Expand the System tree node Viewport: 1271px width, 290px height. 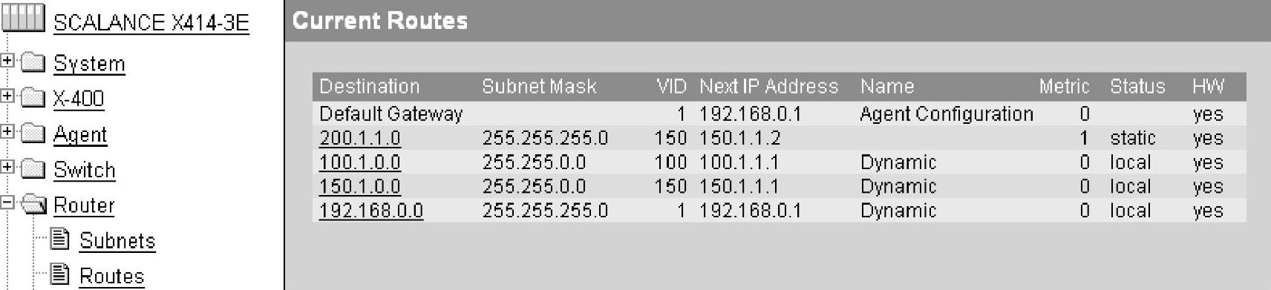coord(7,61)
